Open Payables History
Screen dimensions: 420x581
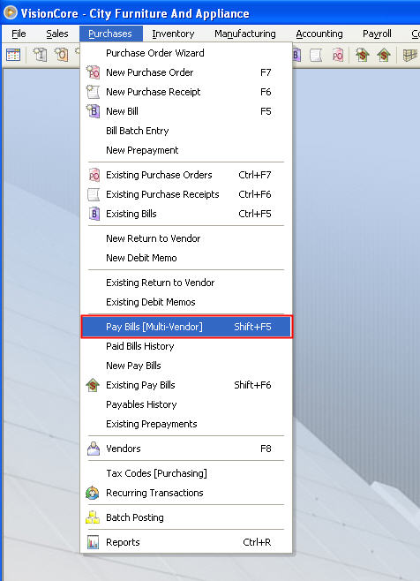(x=186, y=404)
